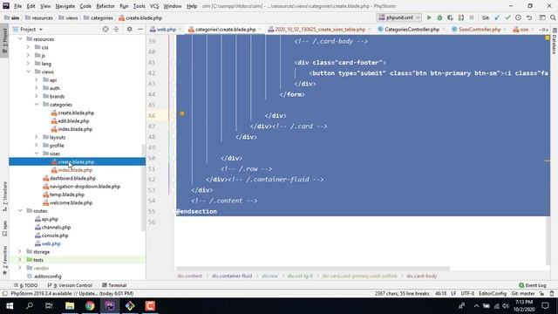Open Chrome from the taskbar
The height and width of the screenshot is (314, 558).
tap(90, 306)
